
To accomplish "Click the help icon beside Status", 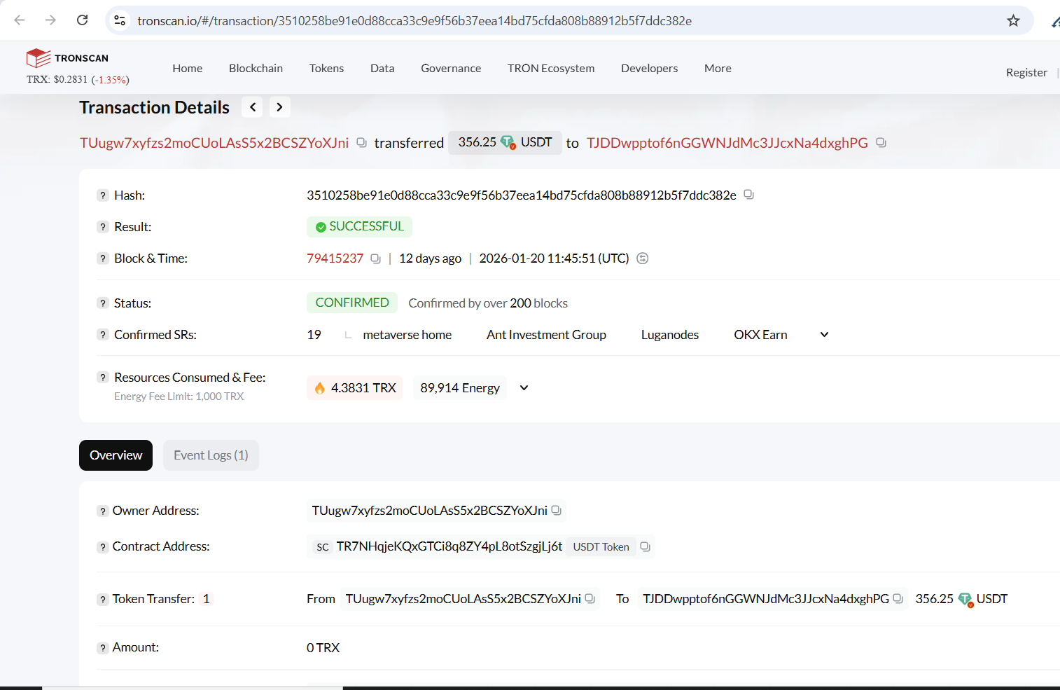I will [x=103, y=303].
